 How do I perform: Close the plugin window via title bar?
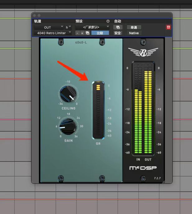[x=35, y=16]
